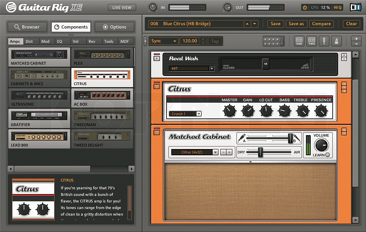Select the Tools category tab

pos(109,41)
